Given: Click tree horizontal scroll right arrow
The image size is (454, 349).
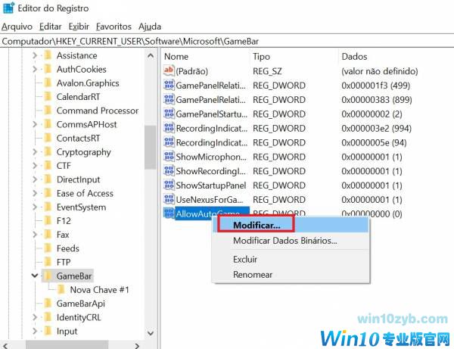Looking at the screenshot, I should [x=137, y=345].
